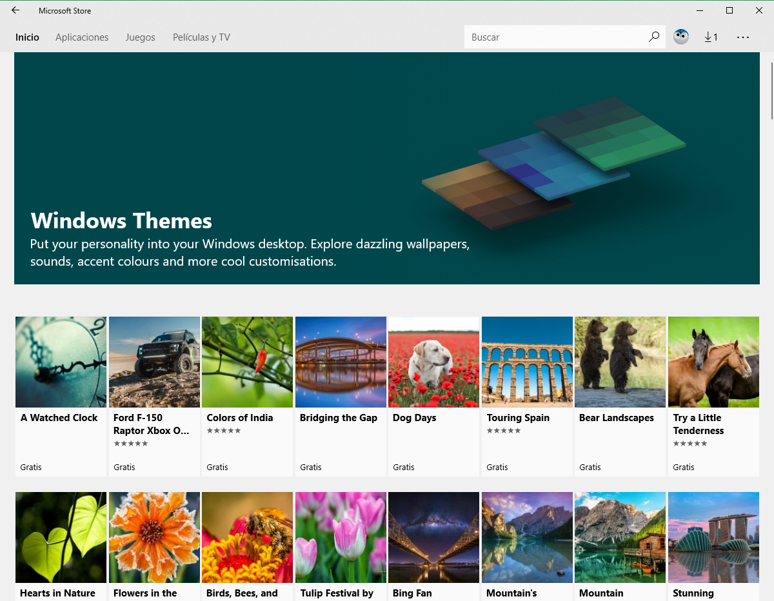This screenshot has width=774, height=601.
Task: Click the Touring Spain title
Action: (518, 418)
